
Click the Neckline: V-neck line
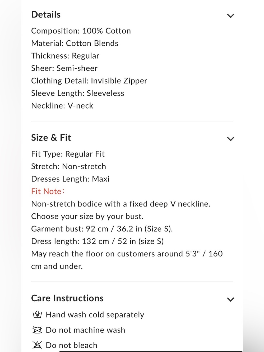[x=62, y=106]
